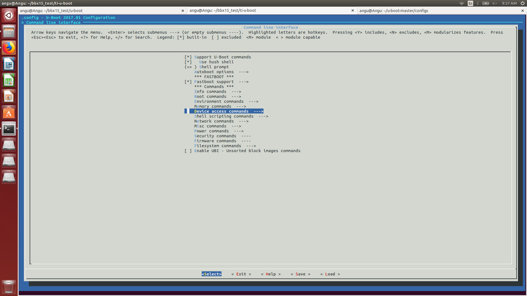Expand Shell scripting commands submenu

click(x=231, y=116)
